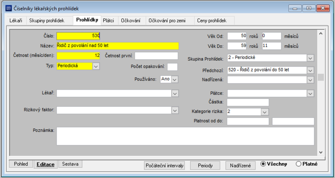
Task: Click the Nadřízené button
Action: [240, 165]
